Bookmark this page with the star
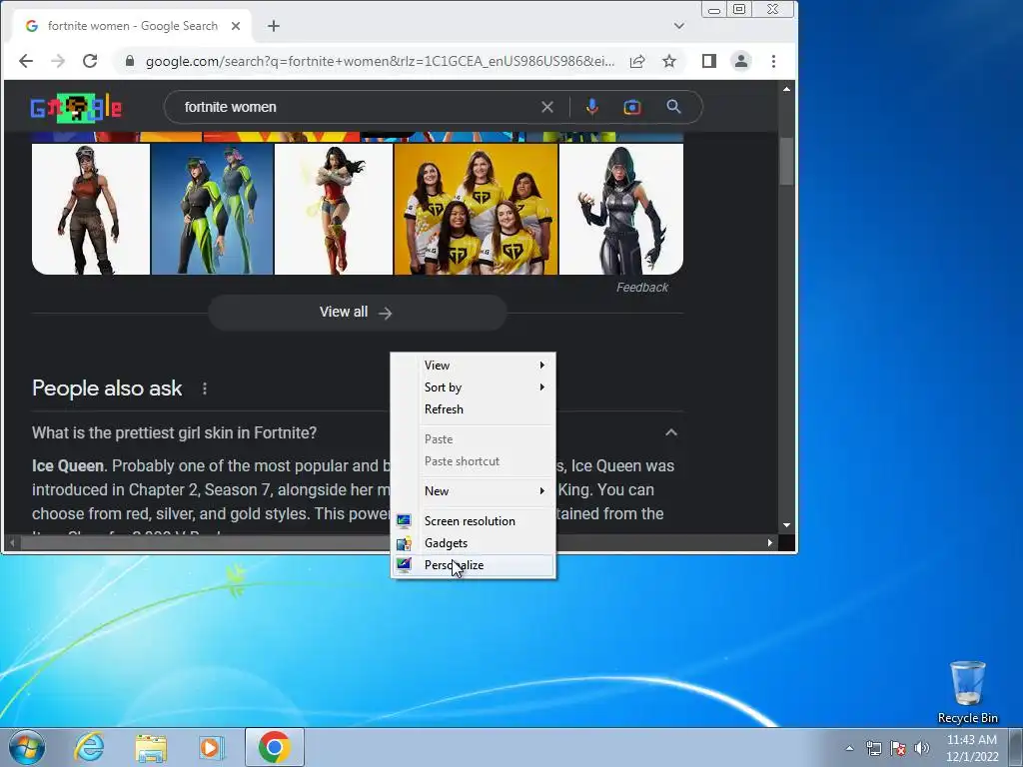 (669, 61)
